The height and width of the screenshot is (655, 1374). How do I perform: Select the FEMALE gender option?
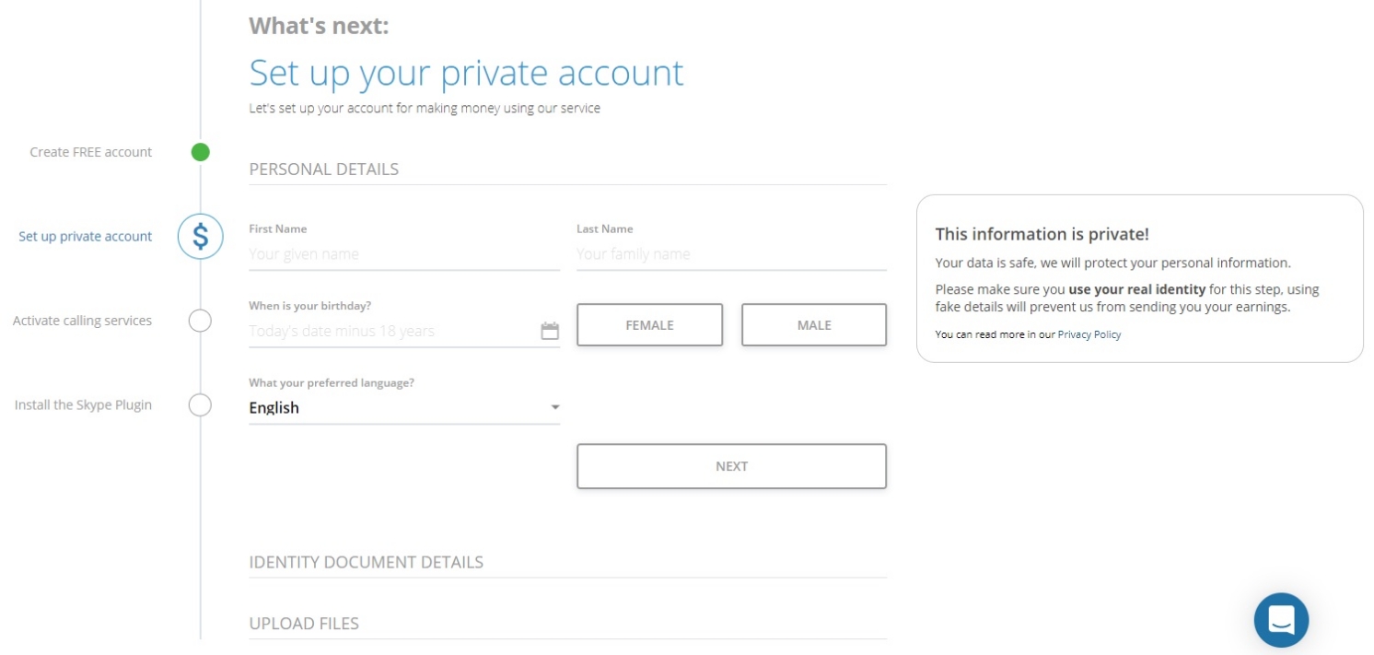650,325
